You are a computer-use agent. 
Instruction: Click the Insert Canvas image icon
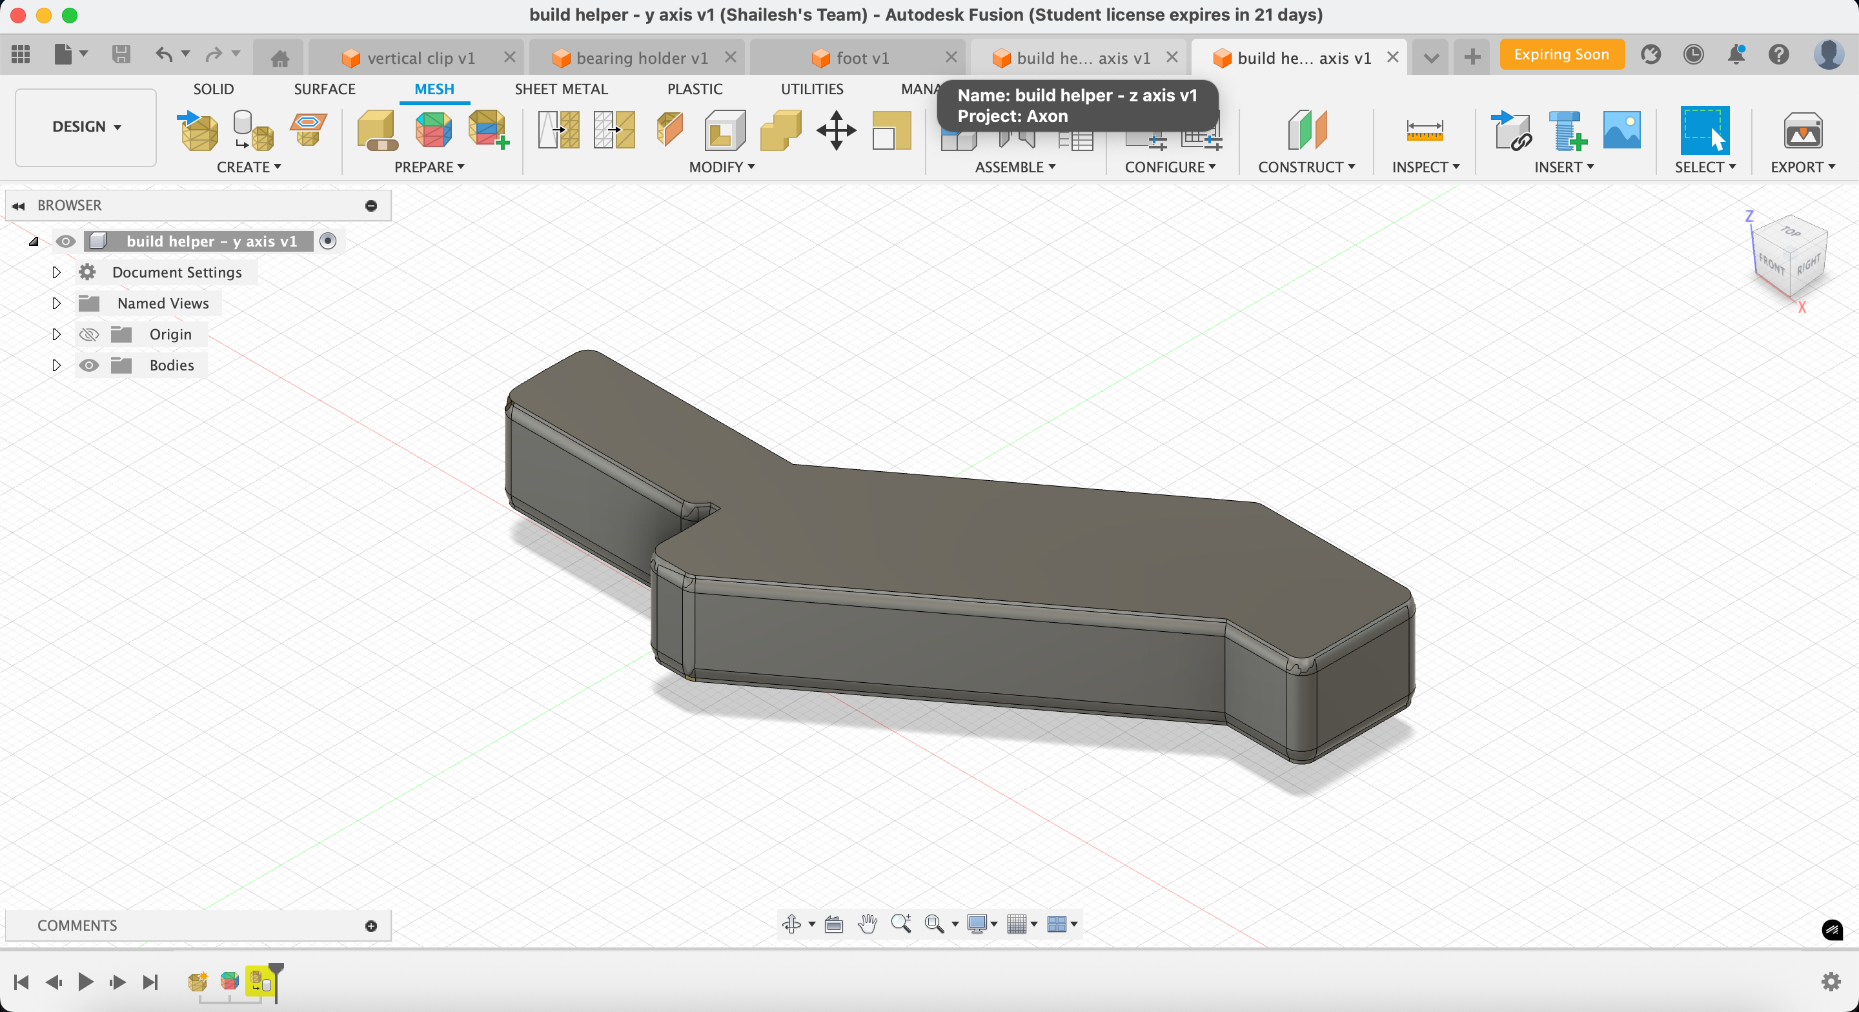point(1621,130)
